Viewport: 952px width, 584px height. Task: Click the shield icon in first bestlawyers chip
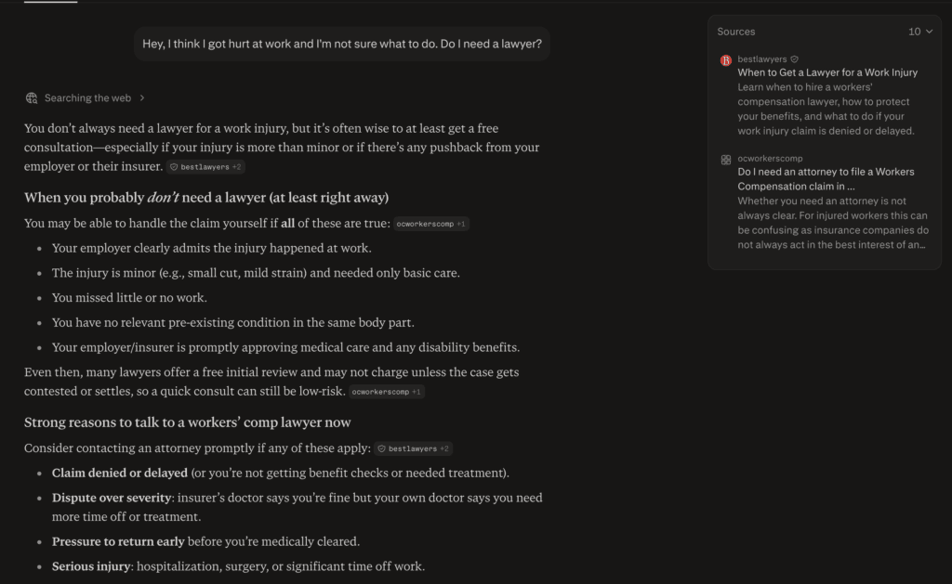pyautogui.click(x=174, y=167)
